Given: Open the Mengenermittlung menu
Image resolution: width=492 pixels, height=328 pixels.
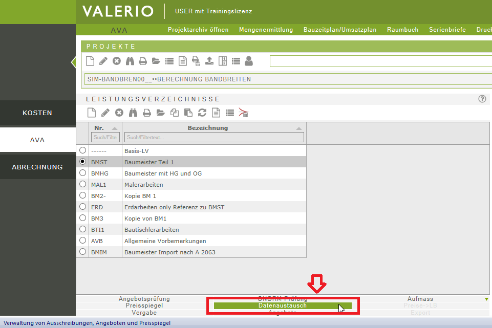Looking at the screenshot, I should click(266, 30).
